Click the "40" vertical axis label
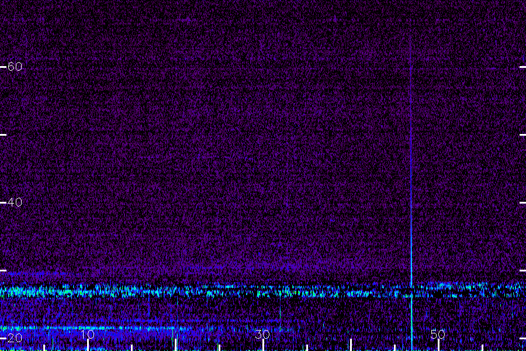Image resolution: width=526 pixels, height=351 pixels. point(15,202)
